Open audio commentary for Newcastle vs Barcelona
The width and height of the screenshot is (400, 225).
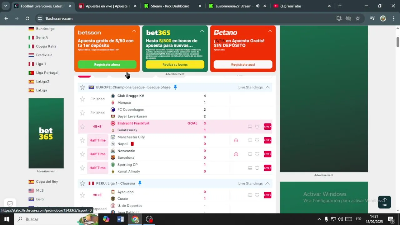pos(236,154)
